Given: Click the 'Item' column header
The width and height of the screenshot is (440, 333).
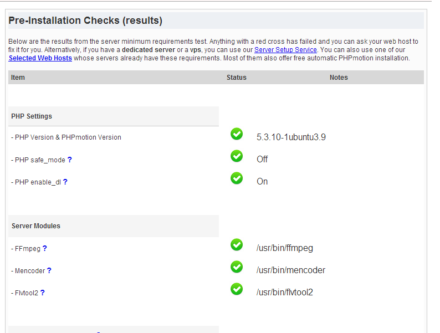Looking at the screenshot, I should (x=18, y=78).
